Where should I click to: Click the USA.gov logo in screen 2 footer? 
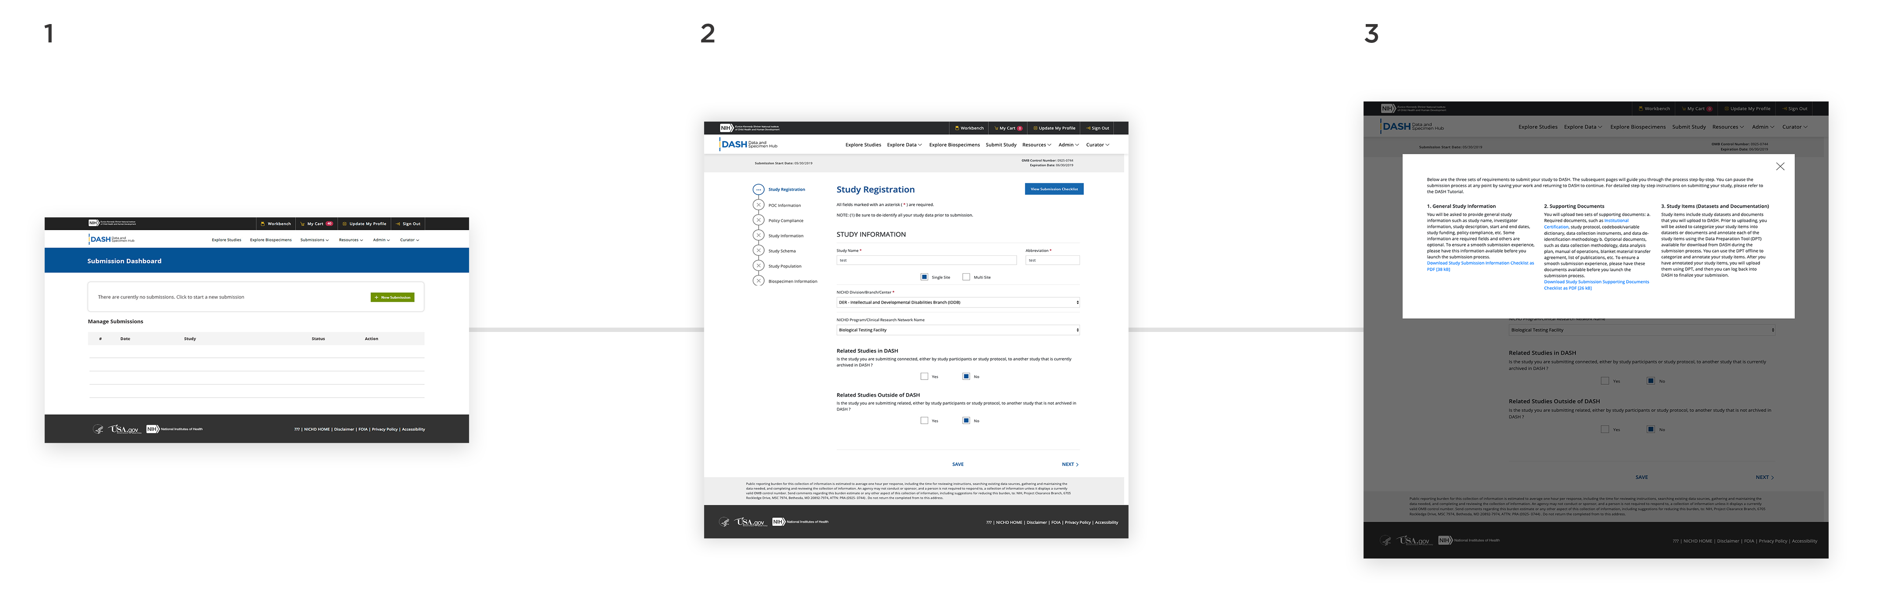[x=750, y=522]
